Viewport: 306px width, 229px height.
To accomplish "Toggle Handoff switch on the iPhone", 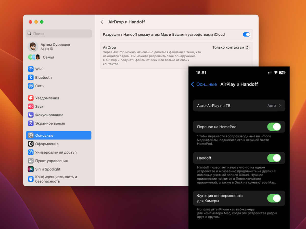I will (274, 158).
